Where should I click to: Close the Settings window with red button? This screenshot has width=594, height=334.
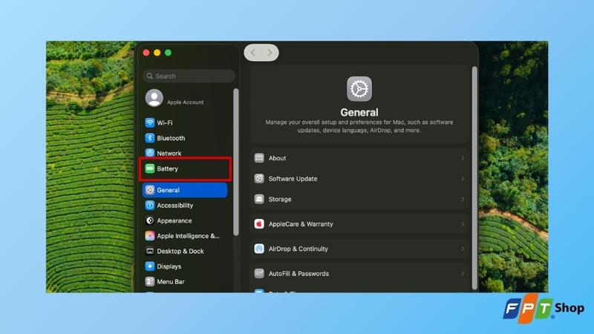[x=146, y=53]
